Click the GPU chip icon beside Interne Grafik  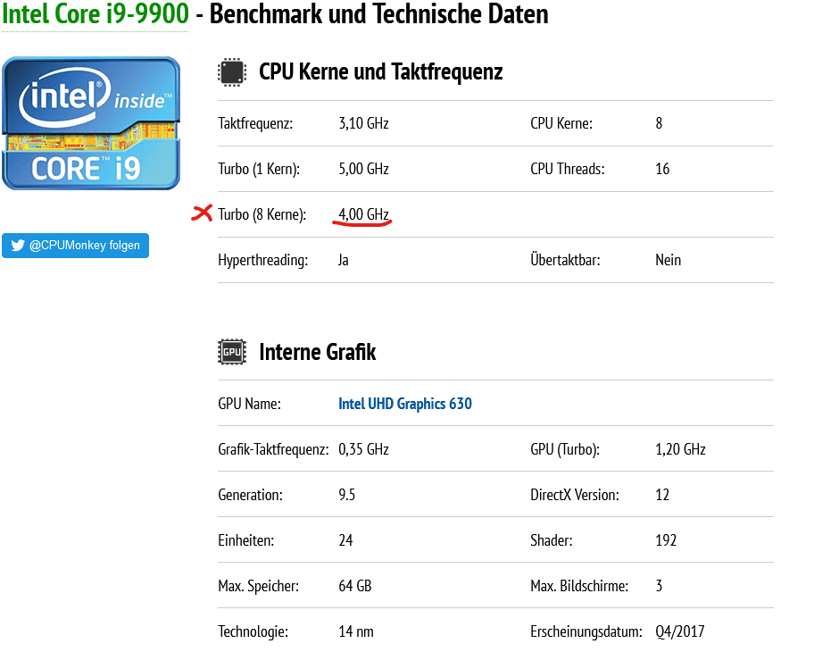tap(232, 352)
